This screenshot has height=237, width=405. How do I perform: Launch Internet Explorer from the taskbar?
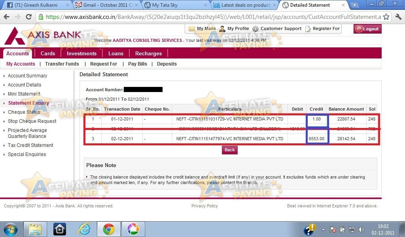tap(84, 229)
